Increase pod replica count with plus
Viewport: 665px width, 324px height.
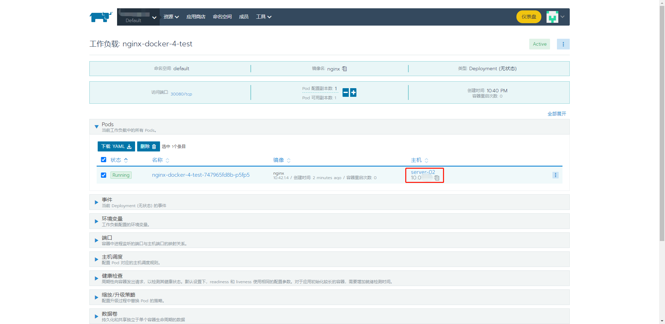(x=353, y=93)
